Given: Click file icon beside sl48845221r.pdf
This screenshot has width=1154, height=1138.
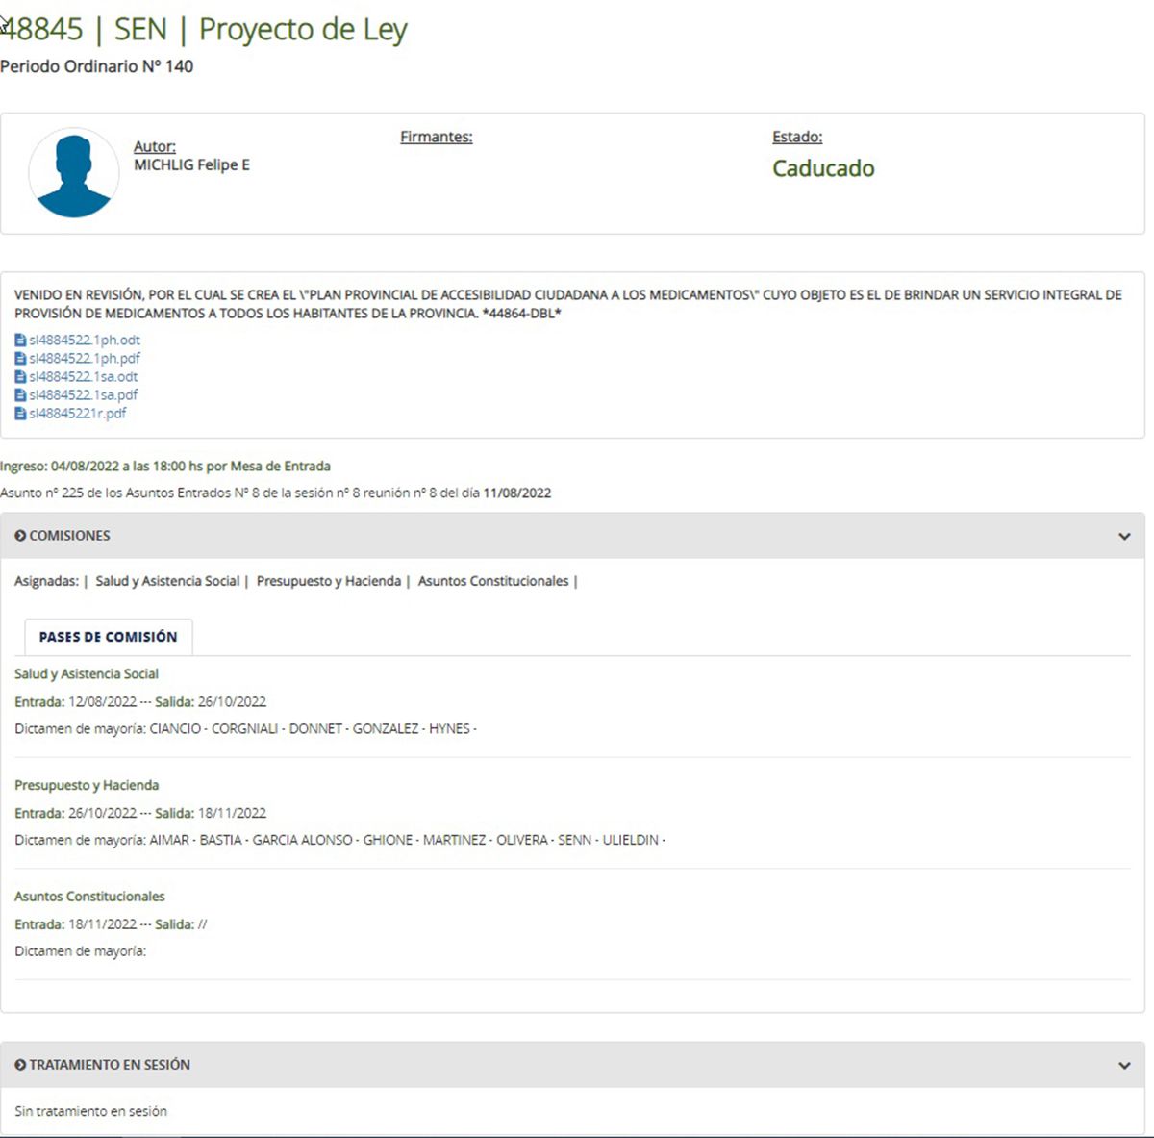Looking at the screenshot, I should (x=20, y=414).
